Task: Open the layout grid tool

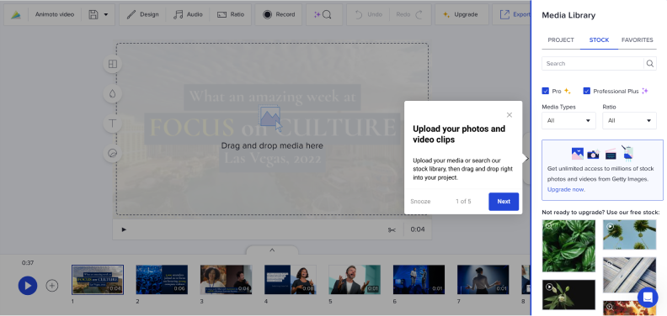Action: [113, 64]
